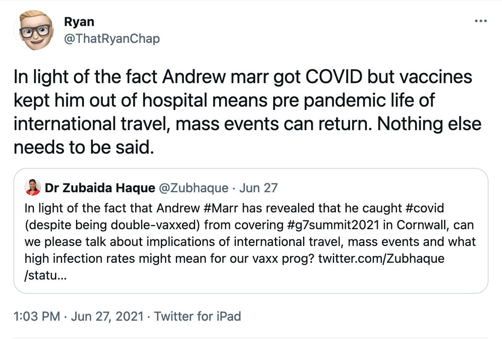Open the three-dot more options menu
502x340 pixels.
[x=481, y=21]
